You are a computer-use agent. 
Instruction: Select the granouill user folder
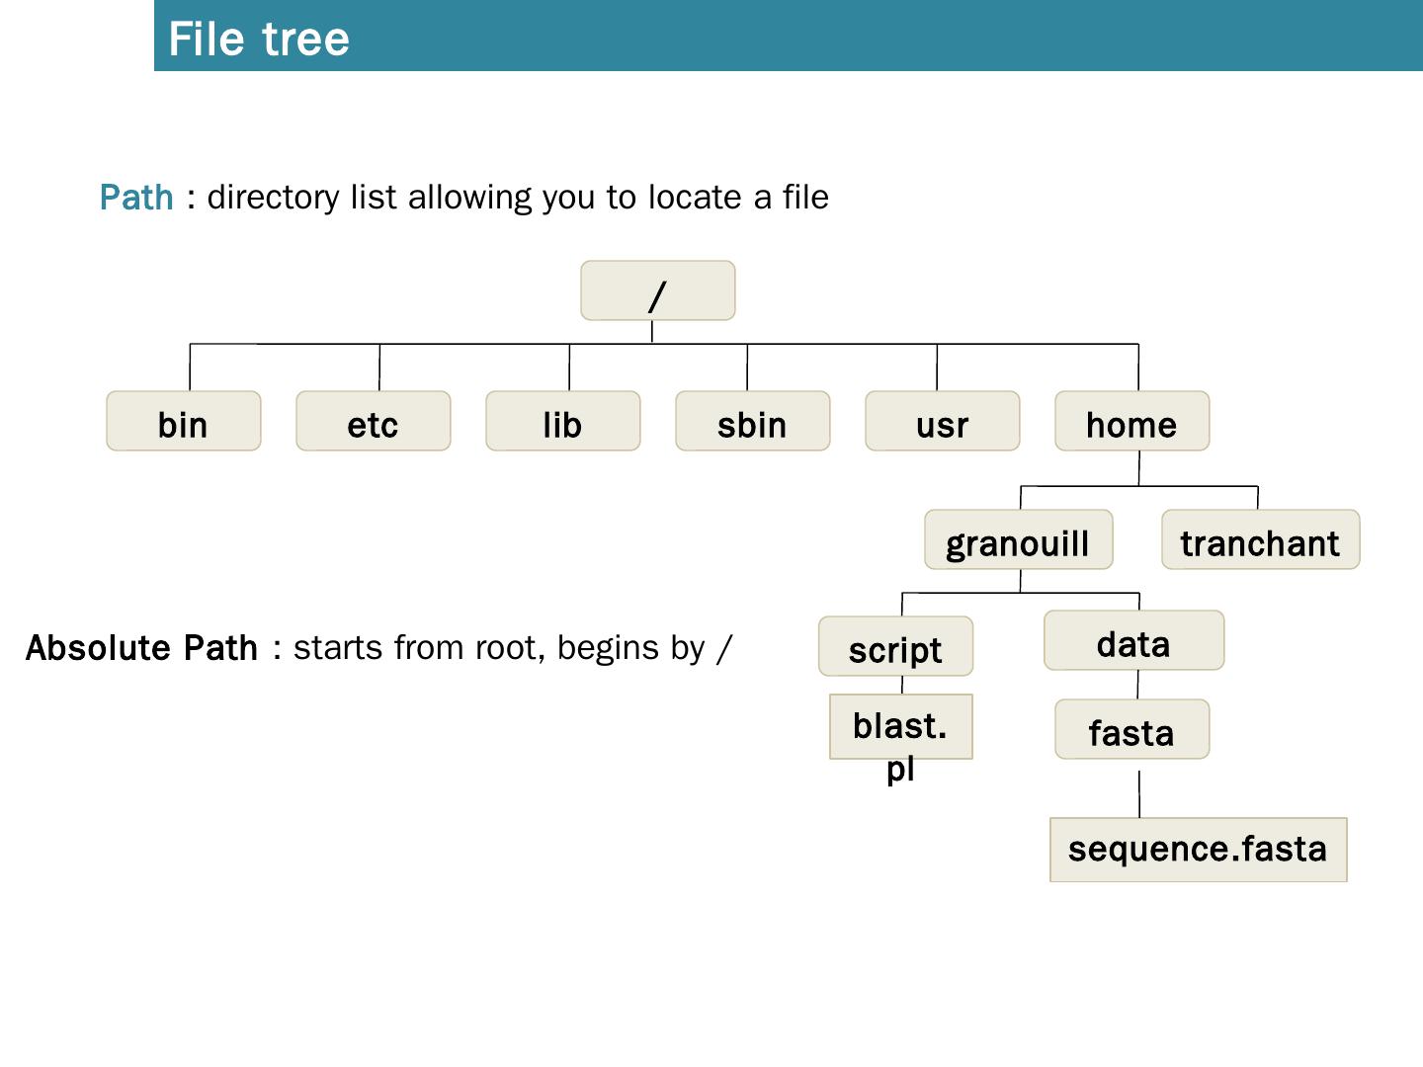tap(1019, 540)
